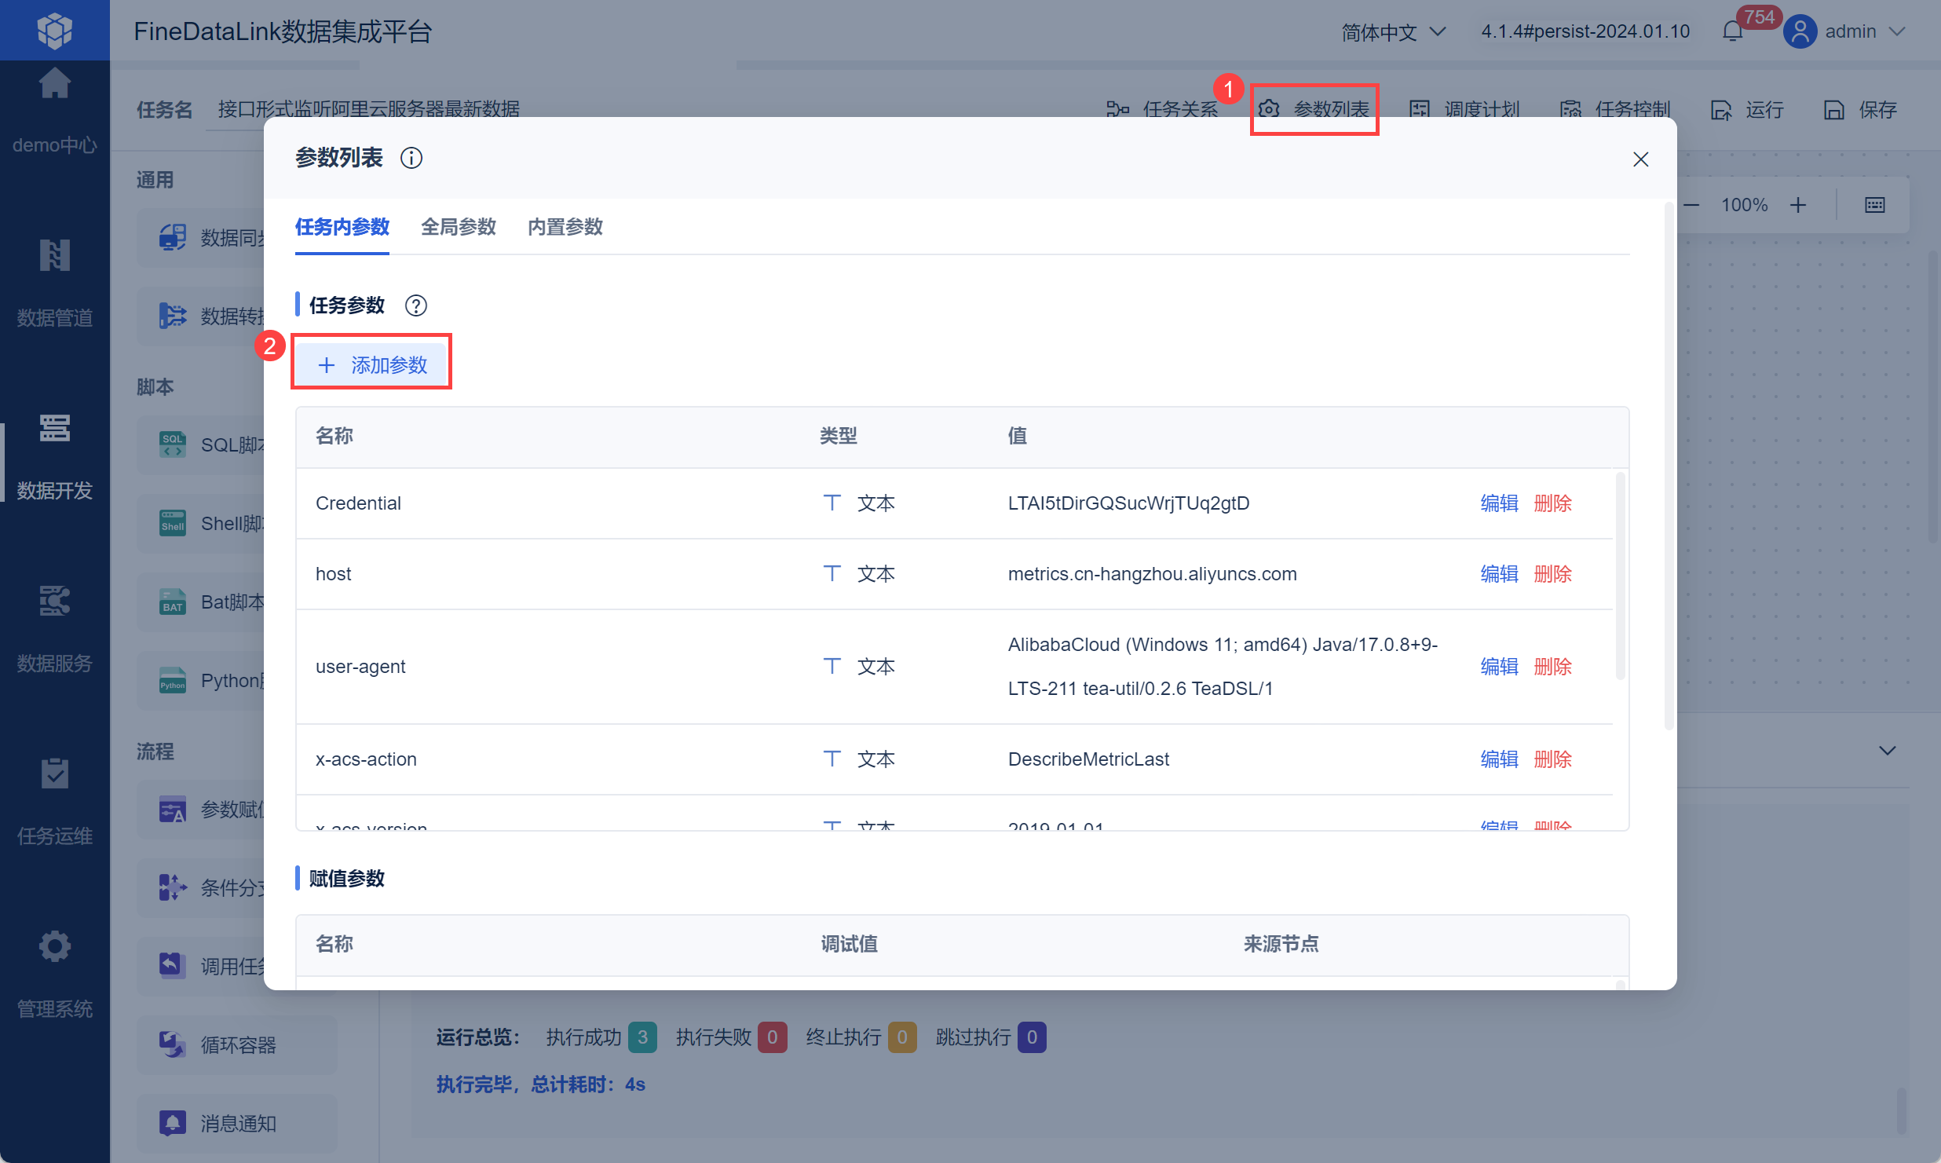Close the 参数列表 dialog

click(1640, 159)
